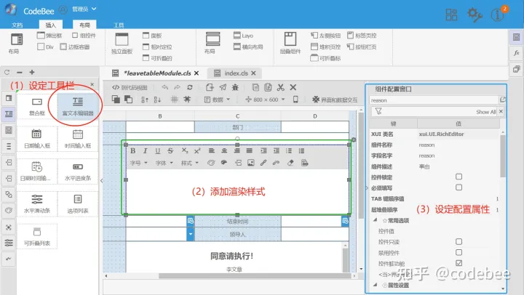Open the 800 × 600 size dropdown
Screen dimensions: 524x295
(265, 100)
